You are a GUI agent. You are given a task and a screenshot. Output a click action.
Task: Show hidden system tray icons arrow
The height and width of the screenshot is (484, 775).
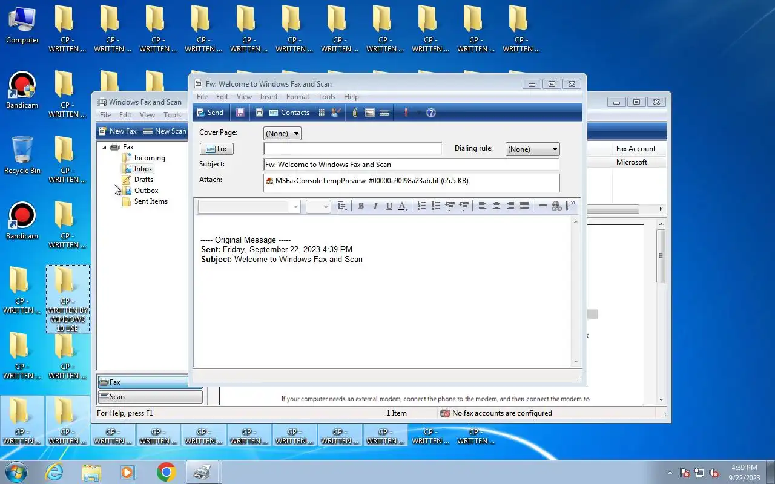point(670,473)
